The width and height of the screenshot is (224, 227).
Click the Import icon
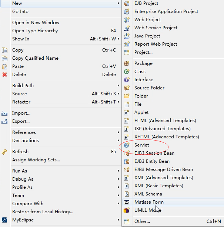[x=4, y=113]
